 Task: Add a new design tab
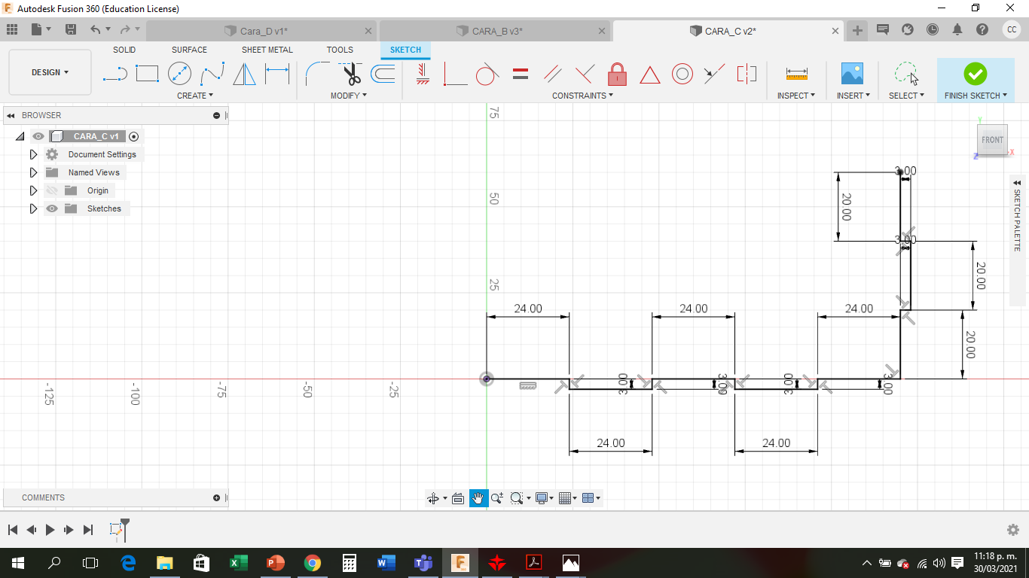[x=857, y=30]
